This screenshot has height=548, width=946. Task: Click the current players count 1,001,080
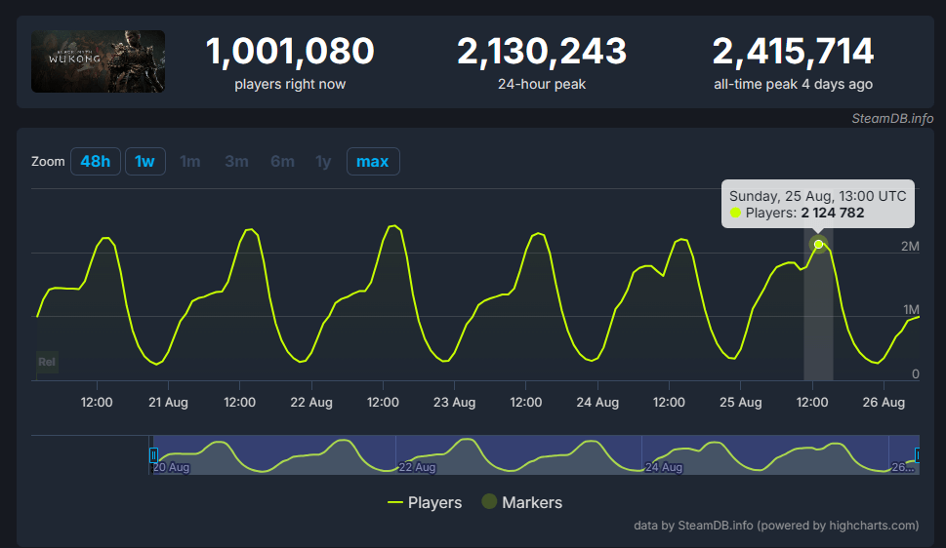(x=290, y=52)
